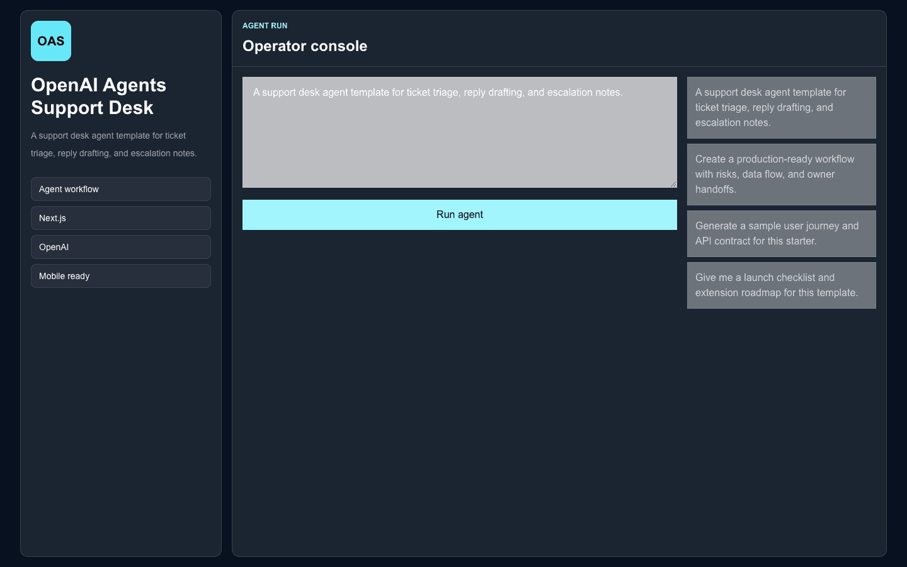
Task: Select the Next.js tag
Action: coord(121,218)
